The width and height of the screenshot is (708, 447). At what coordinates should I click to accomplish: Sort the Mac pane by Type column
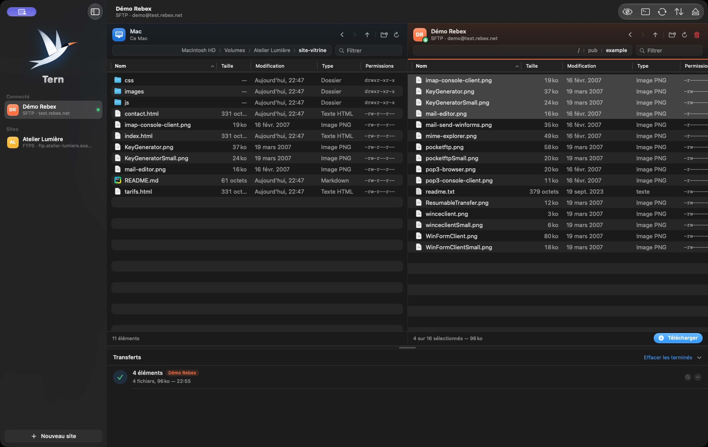(x=339, y=66)
